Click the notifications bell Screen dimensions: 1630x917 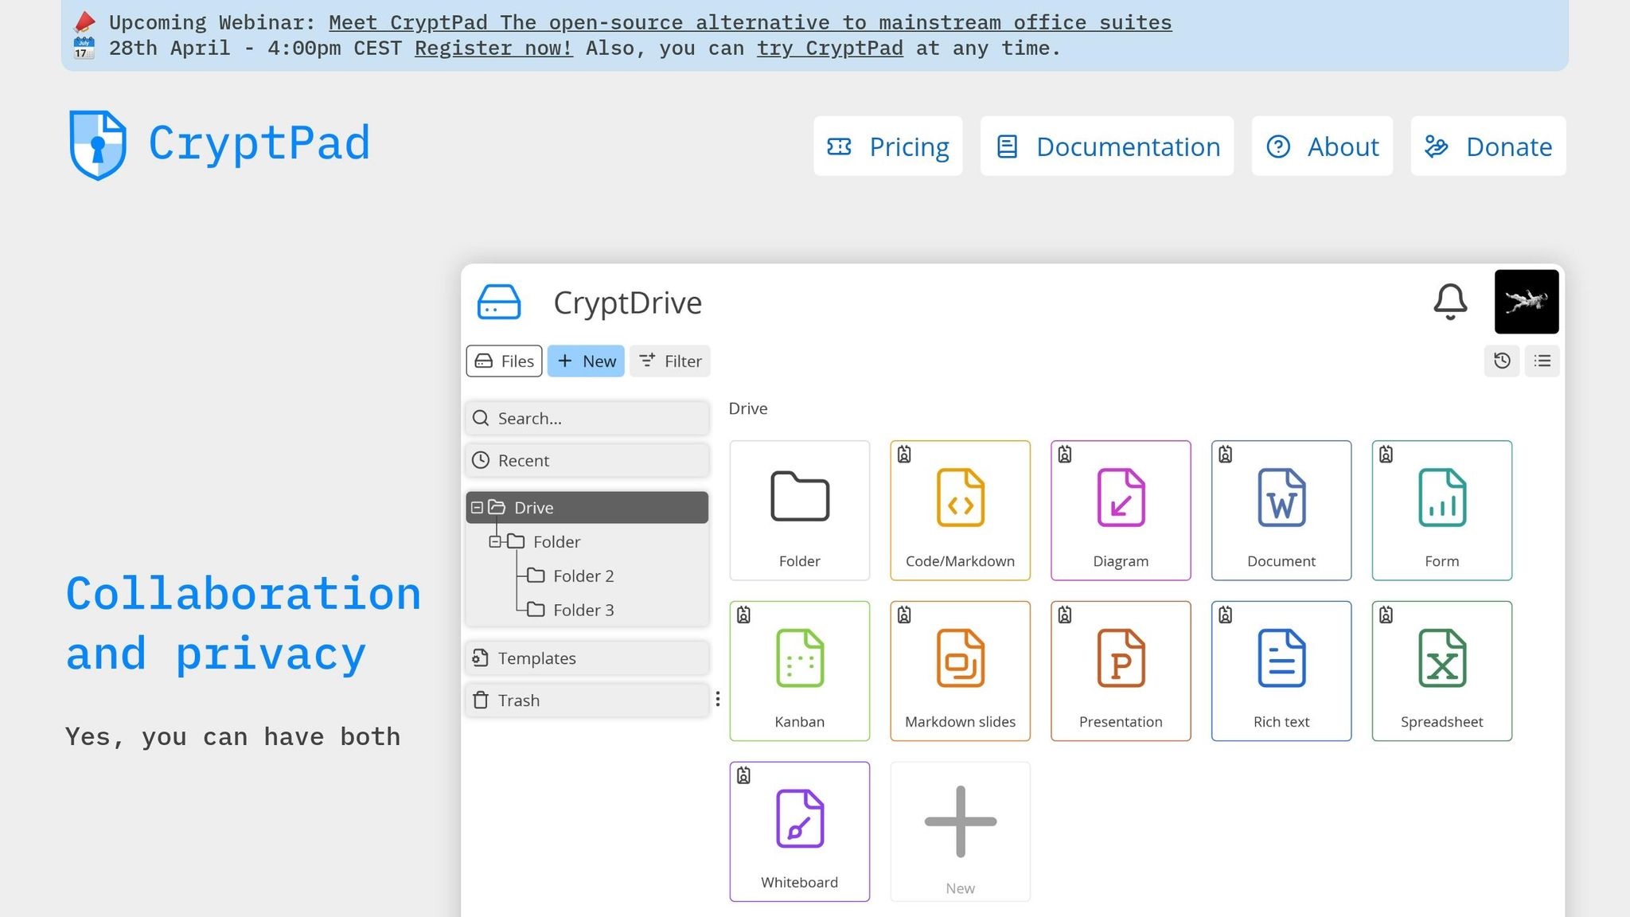[1449, 301]
